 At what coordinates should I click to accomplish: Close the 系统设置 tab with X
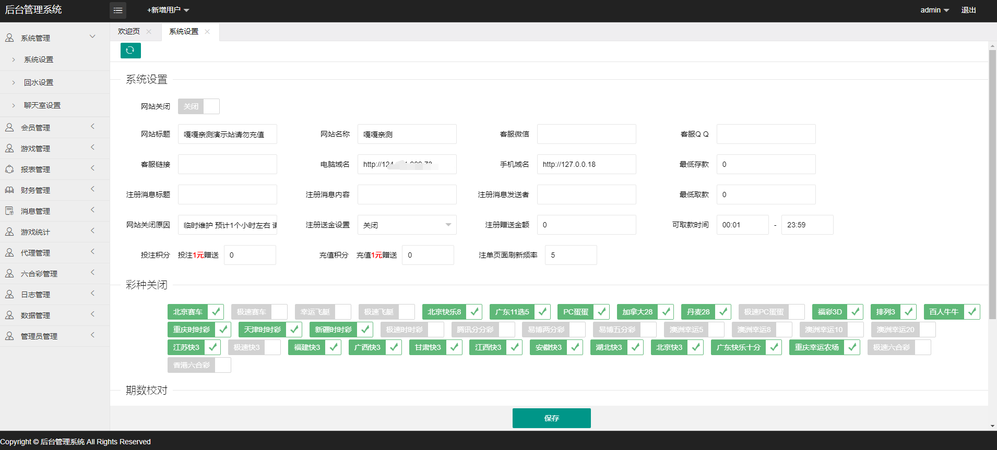207,32
